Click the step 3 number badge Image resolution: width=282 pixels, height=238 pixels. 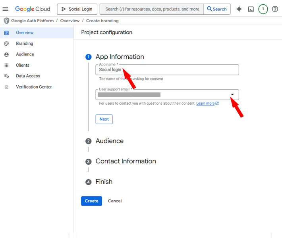point(88,162)
